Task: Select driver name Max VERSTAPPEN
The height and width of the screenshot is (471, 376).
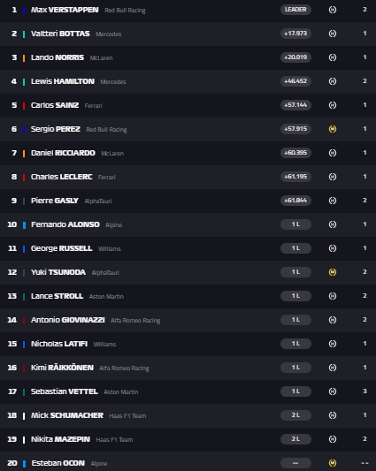Action: coord(65,10)
